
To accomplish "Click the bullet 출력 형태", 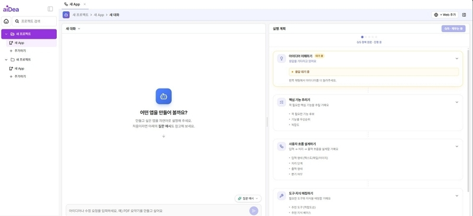I will pos(297,169).
